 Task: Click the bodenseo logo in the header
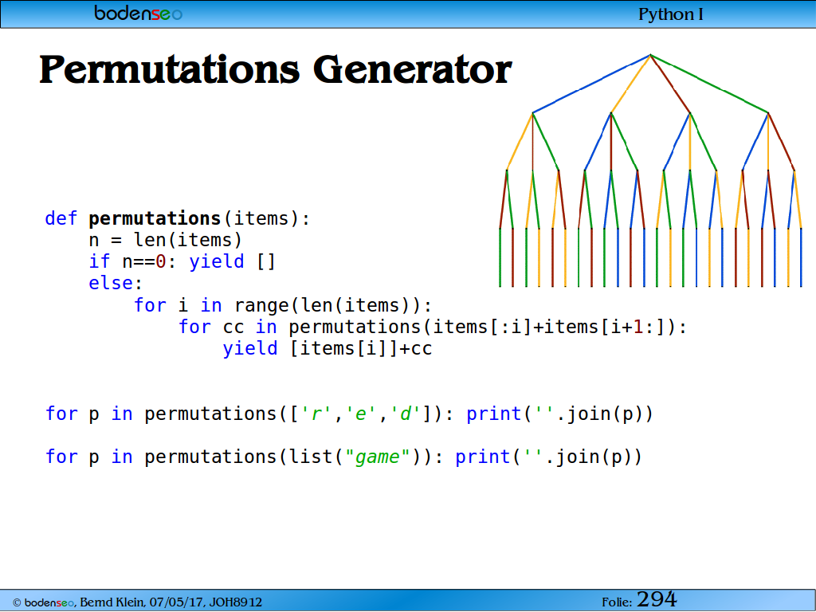click(x=139, y=13)
